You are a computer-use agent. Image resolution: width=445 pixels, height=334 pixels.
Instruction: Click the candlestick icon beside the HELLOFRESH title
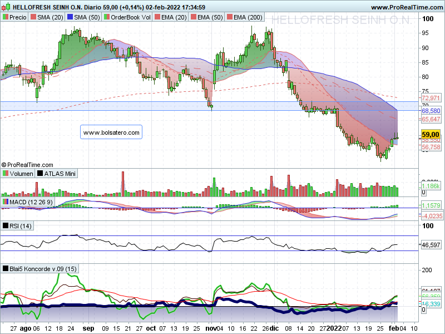point(6,7)
